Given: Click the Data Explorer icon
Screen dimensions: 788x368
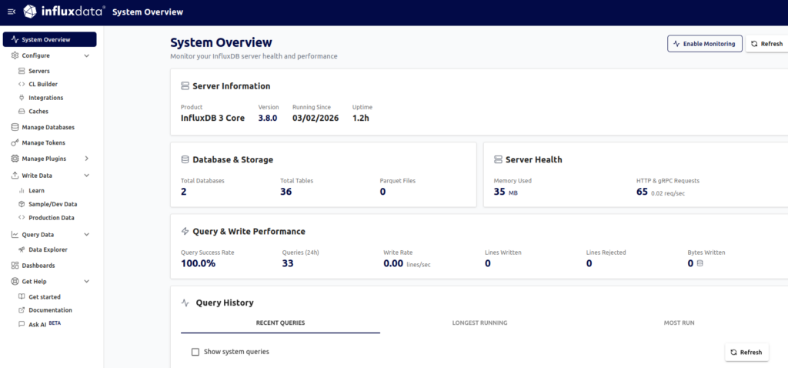Looking at the screenshot, I should coord(22,249).
